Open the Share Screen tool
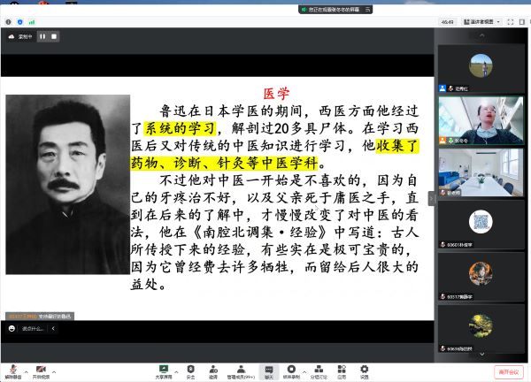This screenshot has width=531, height=382. [163, 370]
